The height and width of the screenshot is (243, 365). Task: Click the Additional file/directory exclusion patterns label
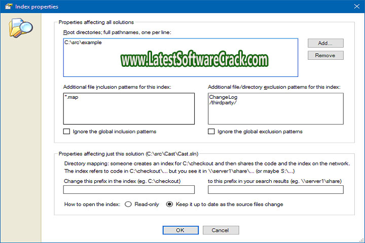point(274,87)
